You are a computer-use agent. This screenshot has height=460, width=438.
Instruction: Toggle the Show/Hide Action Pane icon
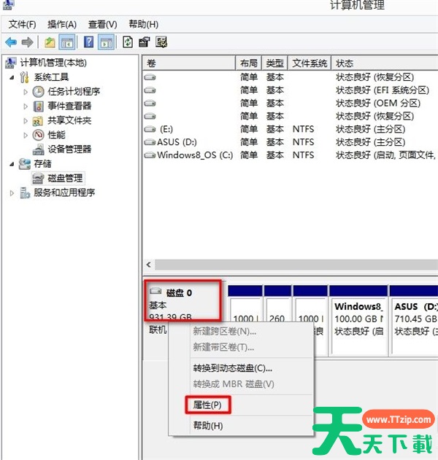pos(106,42)
